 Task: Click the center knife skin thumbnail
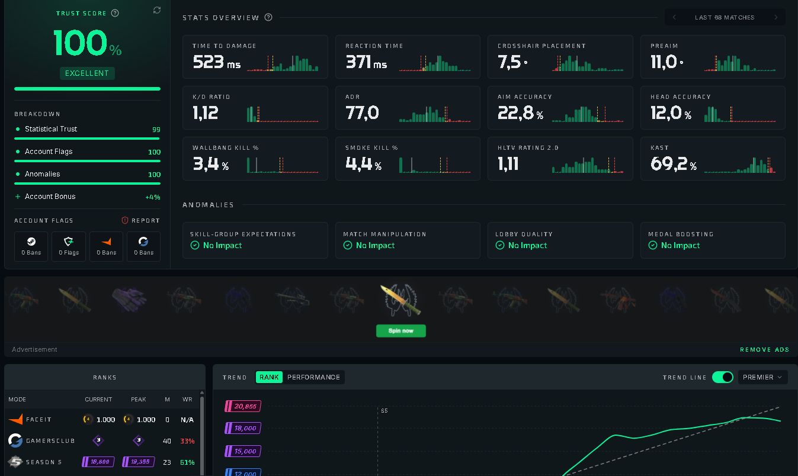click(x=400, y=300)
